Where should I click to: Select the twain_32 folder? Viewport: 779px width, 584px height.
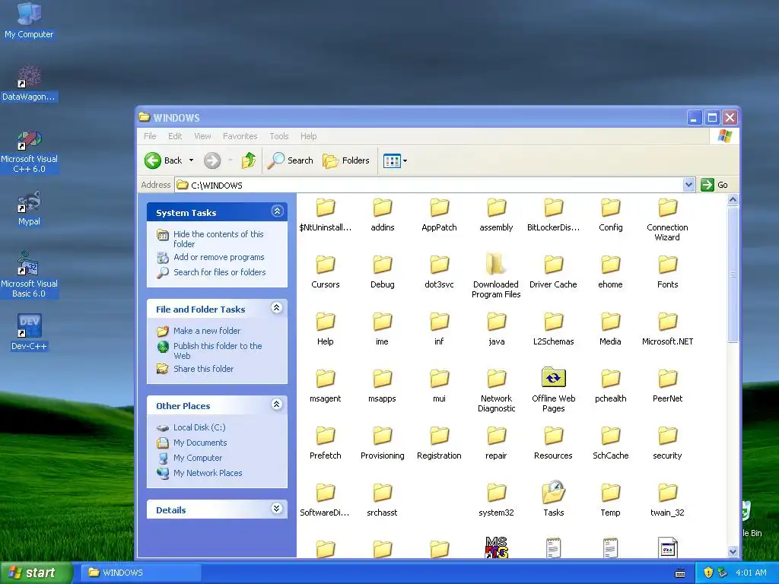pyautogui.click(x=667, y=500)
